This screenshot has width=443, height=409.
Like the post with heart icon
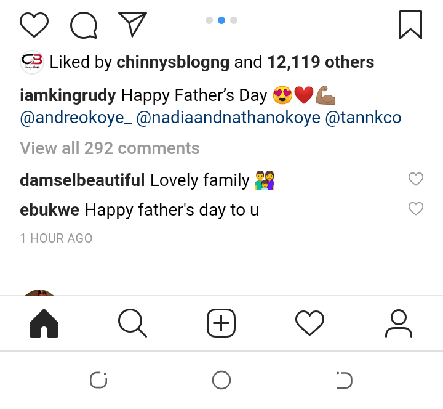pos(34,25)
